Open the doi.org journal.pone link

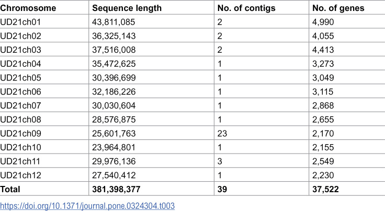[87, 206]
